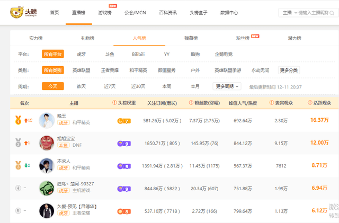This screenshot has height=223, width=339.
Task: Click the streamer name search input field
Action: click(x=317, y=12)
